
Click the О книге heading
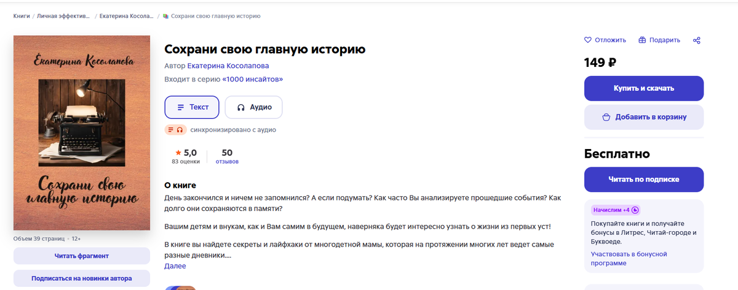(x=180, y=185)
